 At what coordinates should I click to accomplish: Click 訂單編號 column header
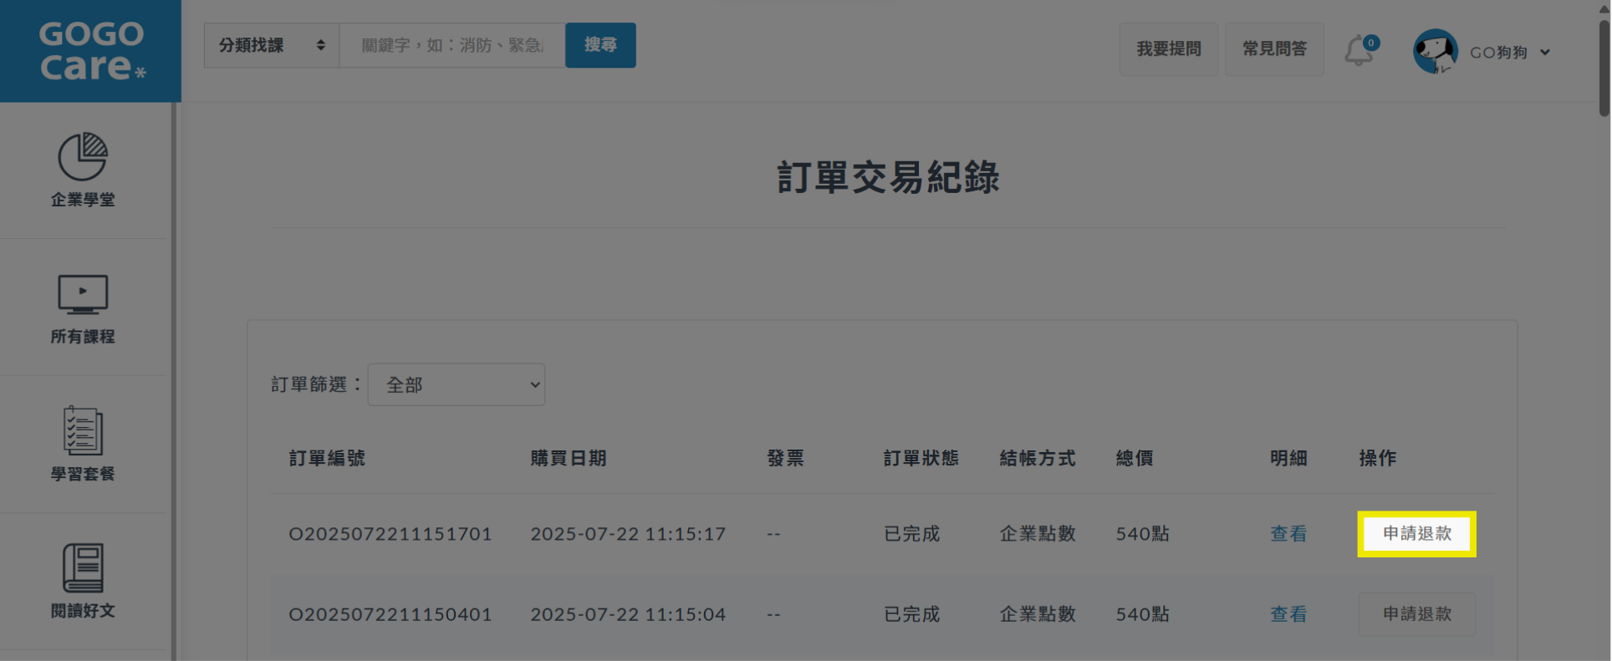click(327, 458)
